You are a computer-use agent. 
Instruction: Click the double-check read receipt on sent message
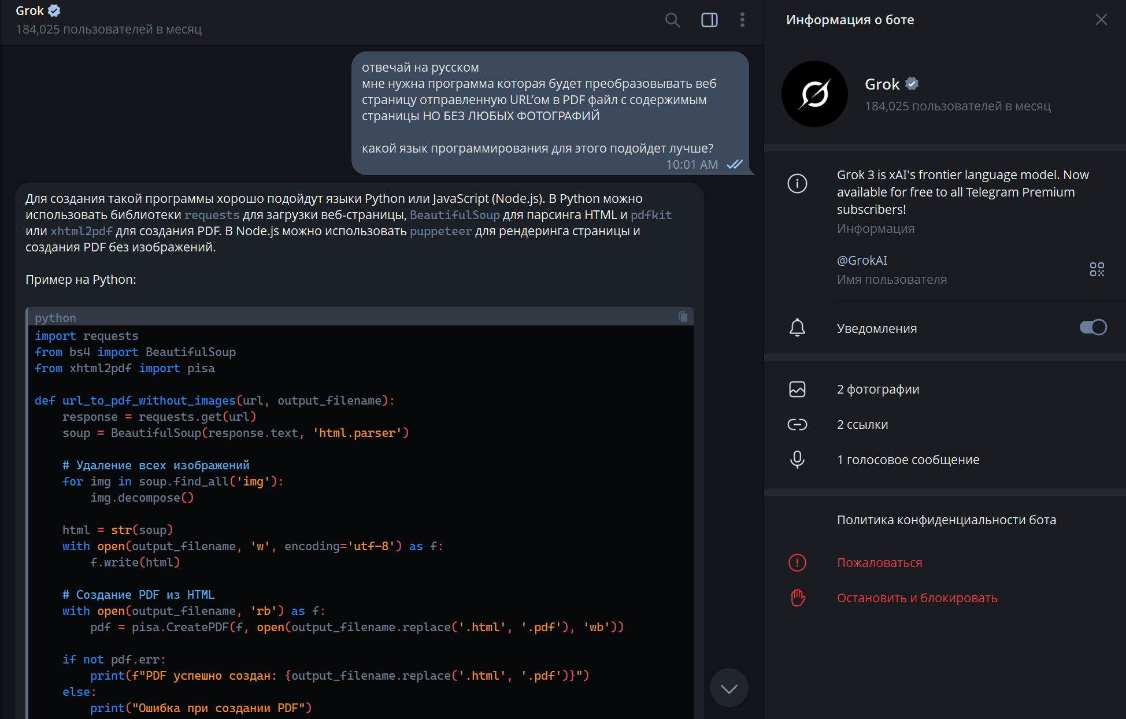(735, 165)
